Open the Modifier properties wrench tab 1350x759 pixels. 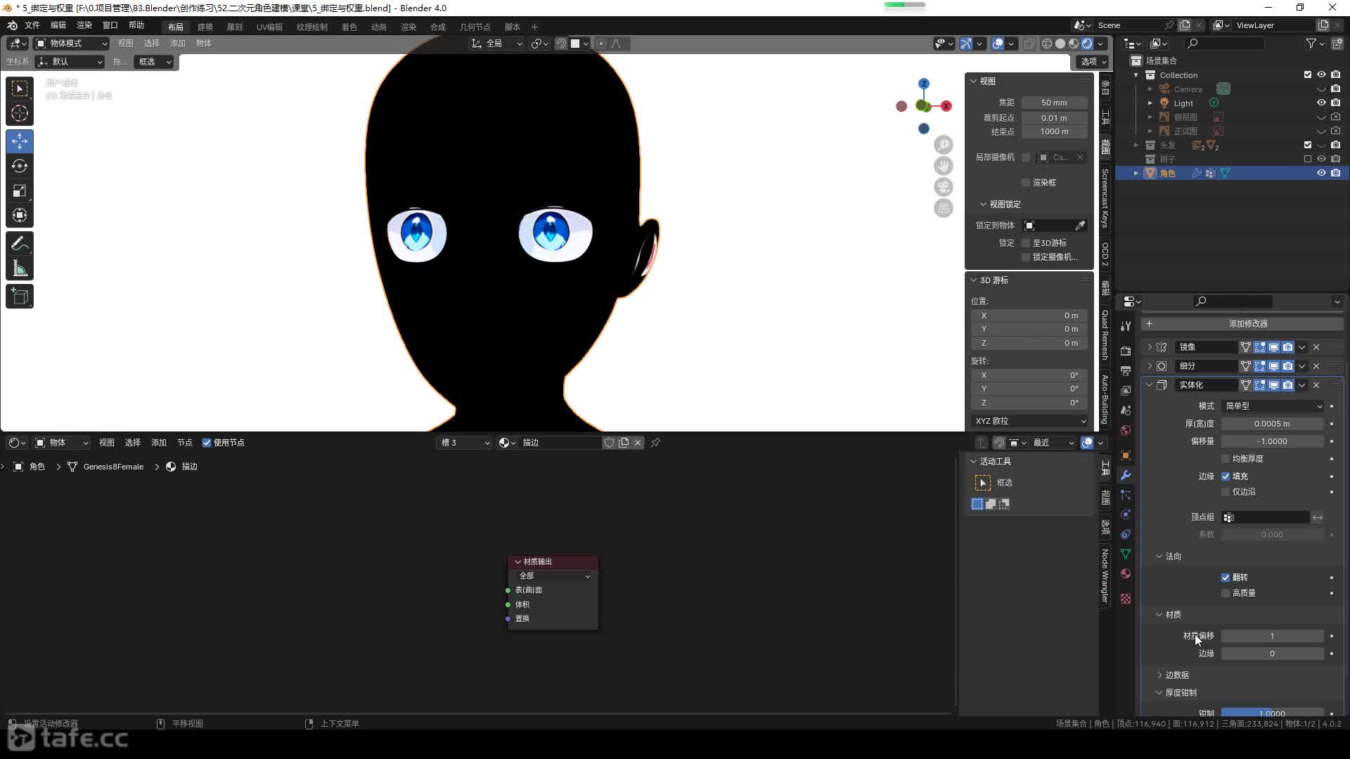(1126, 475)
